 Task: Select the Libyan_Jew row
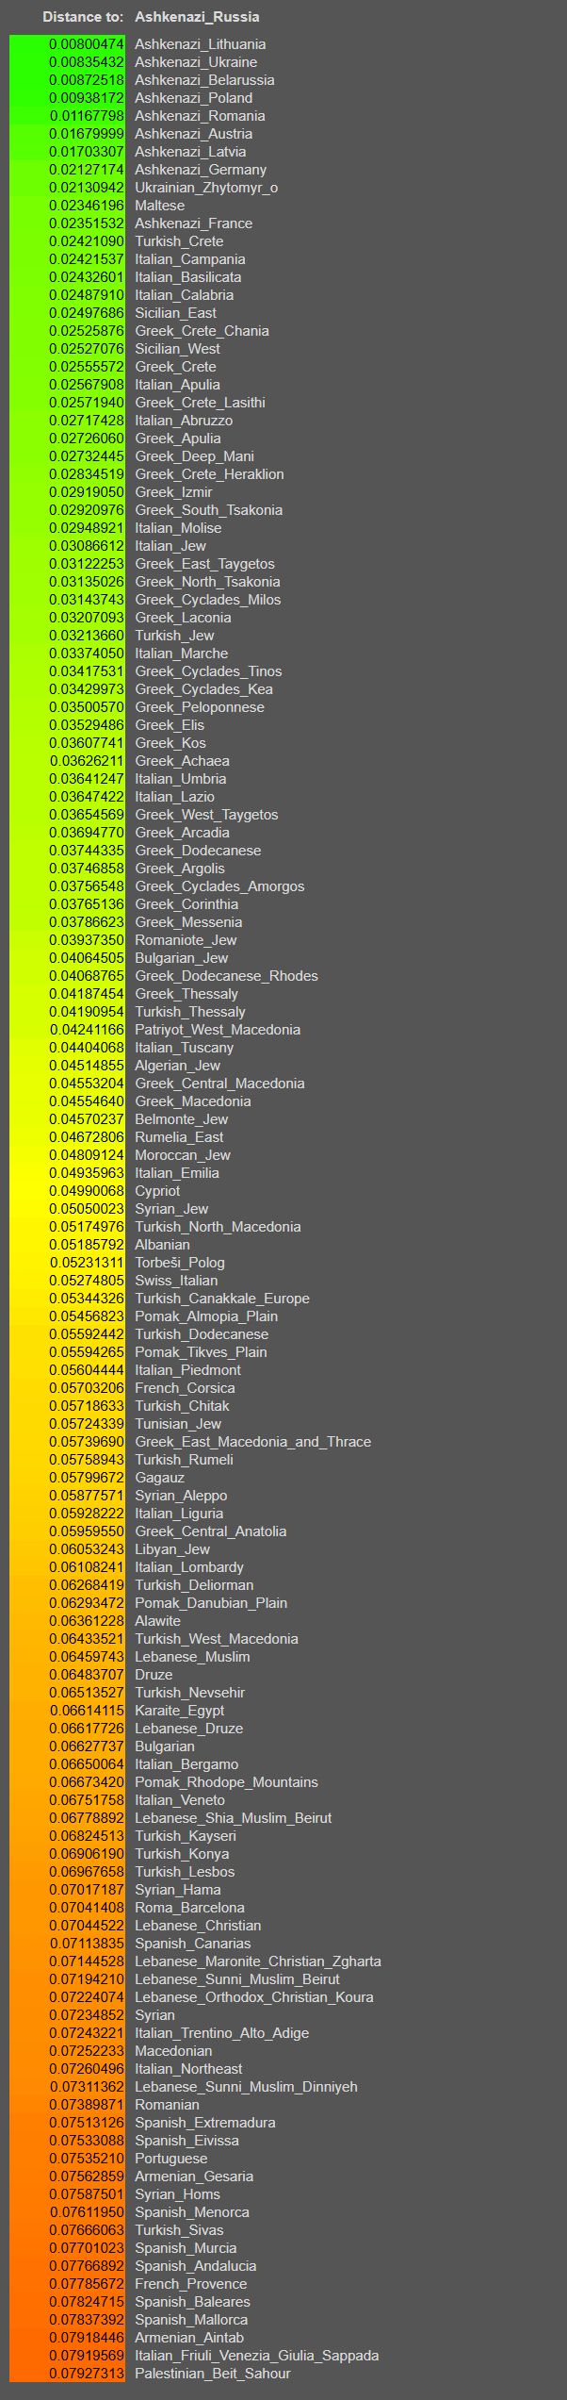coord(172,1549)
